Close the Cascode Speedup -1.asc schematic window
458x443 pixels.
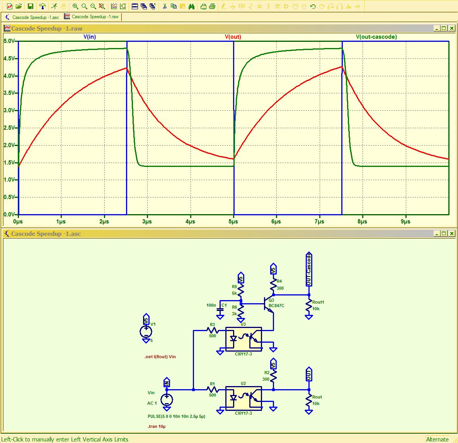click(x=451, y=234)
